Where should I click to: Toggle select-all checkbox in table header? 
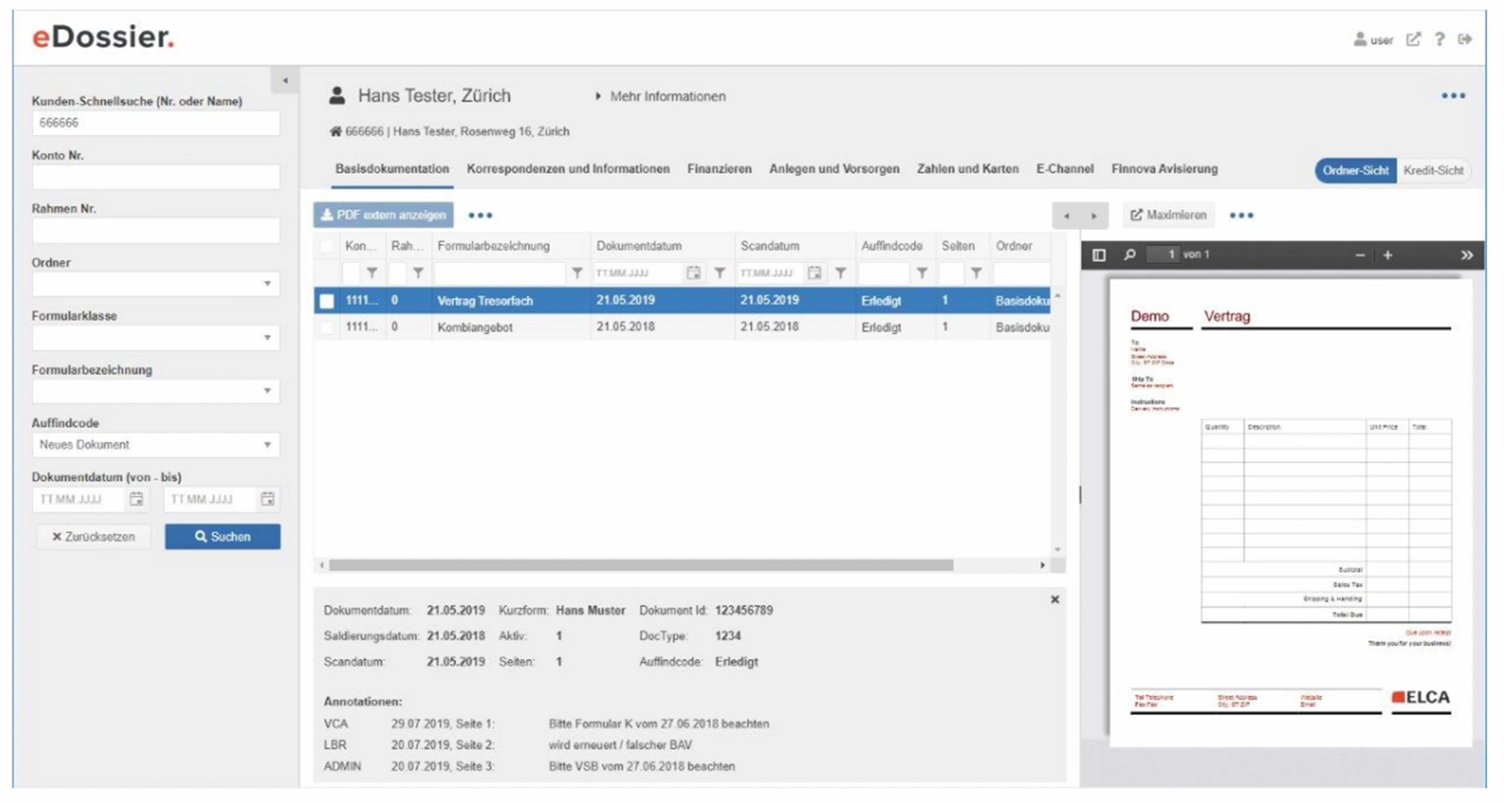[327, 246]
